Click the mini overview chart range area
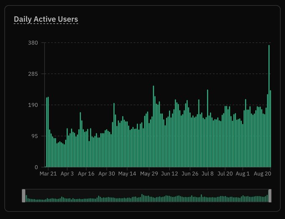 147,196
